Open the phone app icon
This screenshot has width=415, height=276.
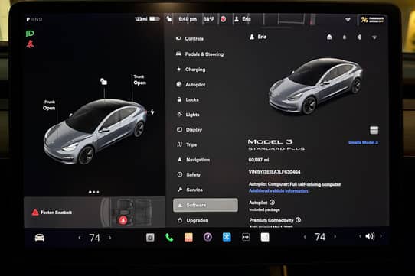169,238
